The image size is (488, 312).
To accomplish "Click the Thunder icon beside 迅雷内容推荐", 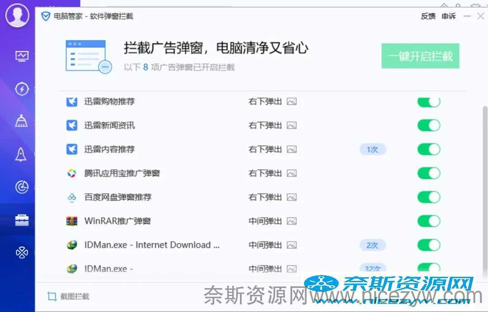I will point(72,149).
